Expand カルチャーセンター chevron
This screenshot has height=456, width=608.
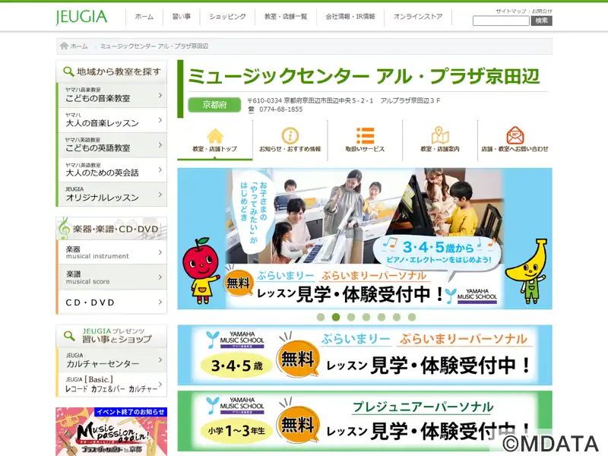tap(160, 359)
